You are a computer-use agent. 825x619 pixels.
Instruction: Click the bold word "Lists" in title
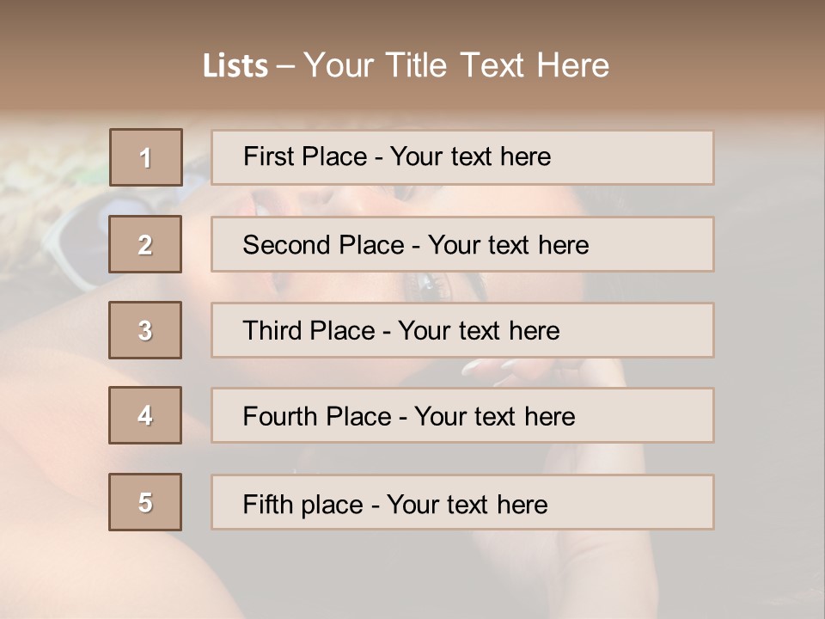235,66
